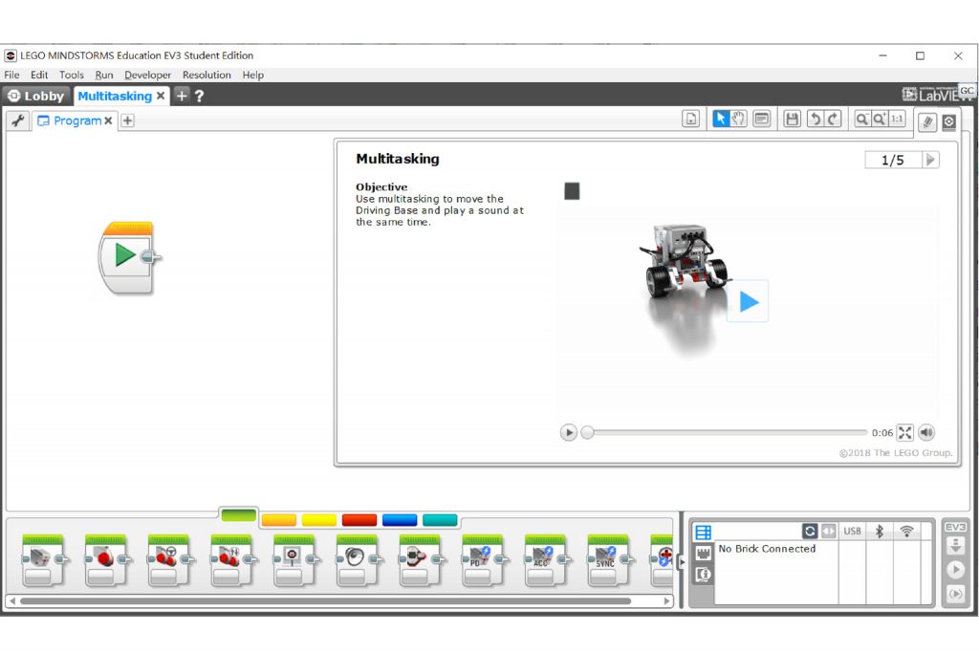
Task: Open the File menu
Action: point(11,75)
